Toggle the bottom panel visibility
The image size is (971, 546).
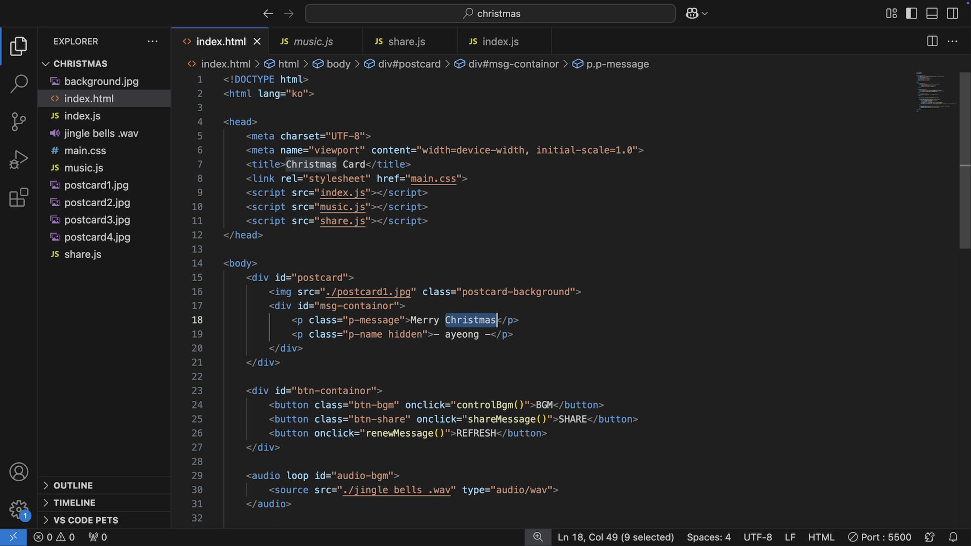point(932,14)
